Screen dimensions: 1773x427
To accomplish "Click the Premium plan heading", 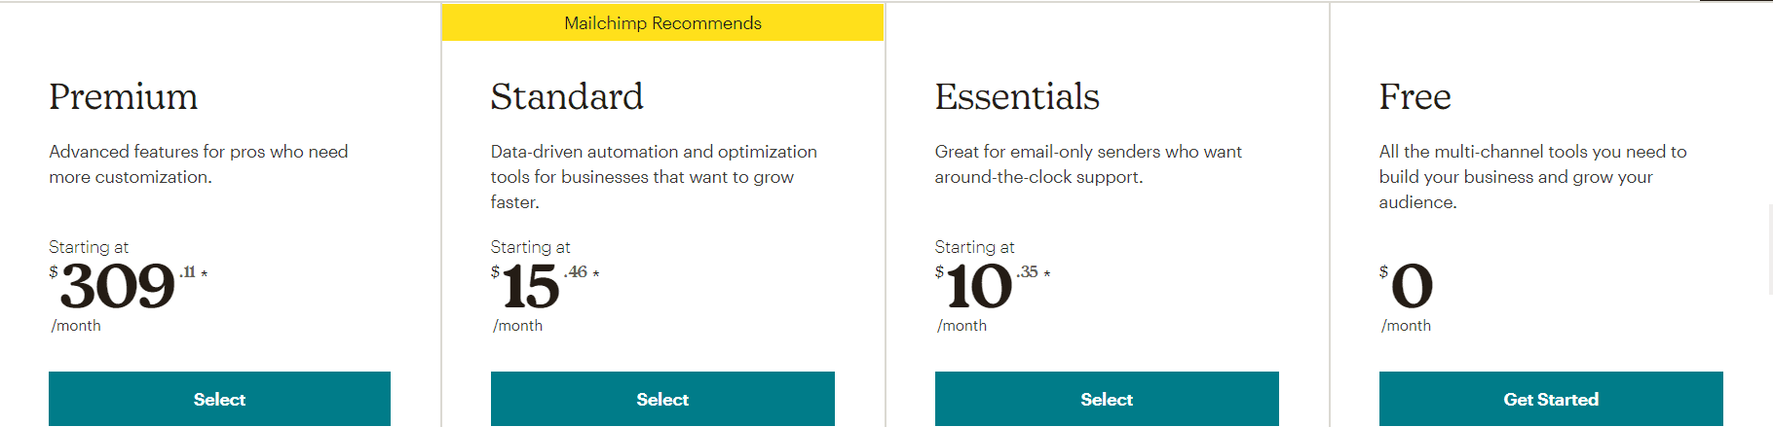I will 124,97.
